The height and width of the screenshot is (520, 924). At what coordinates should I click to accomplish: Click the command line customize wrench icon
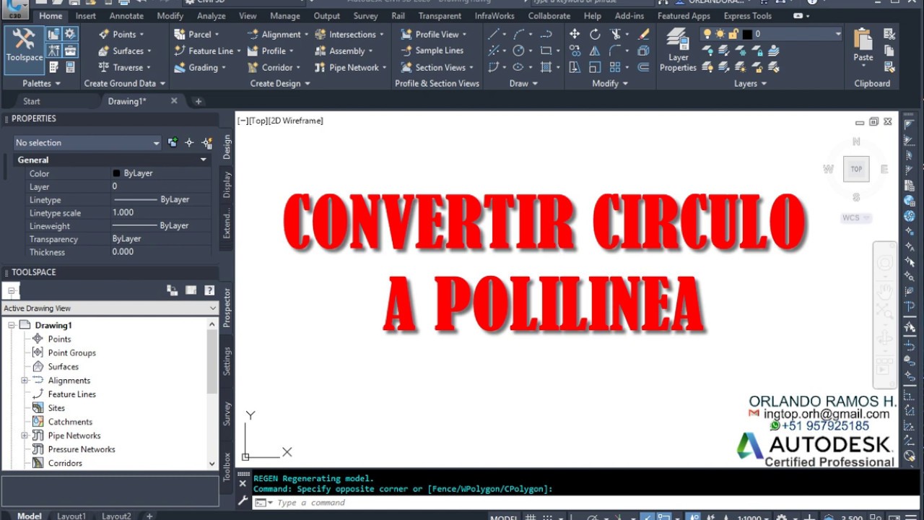click(243, 501)
